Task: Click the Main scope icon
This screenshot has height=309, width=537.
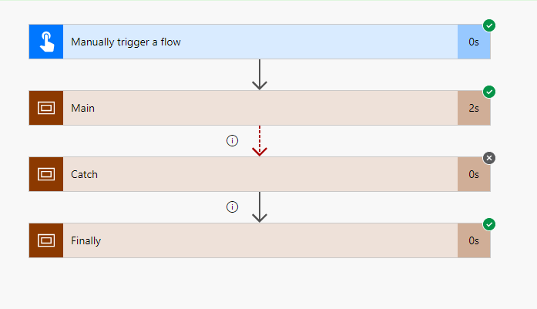Action: coord(46,108)
